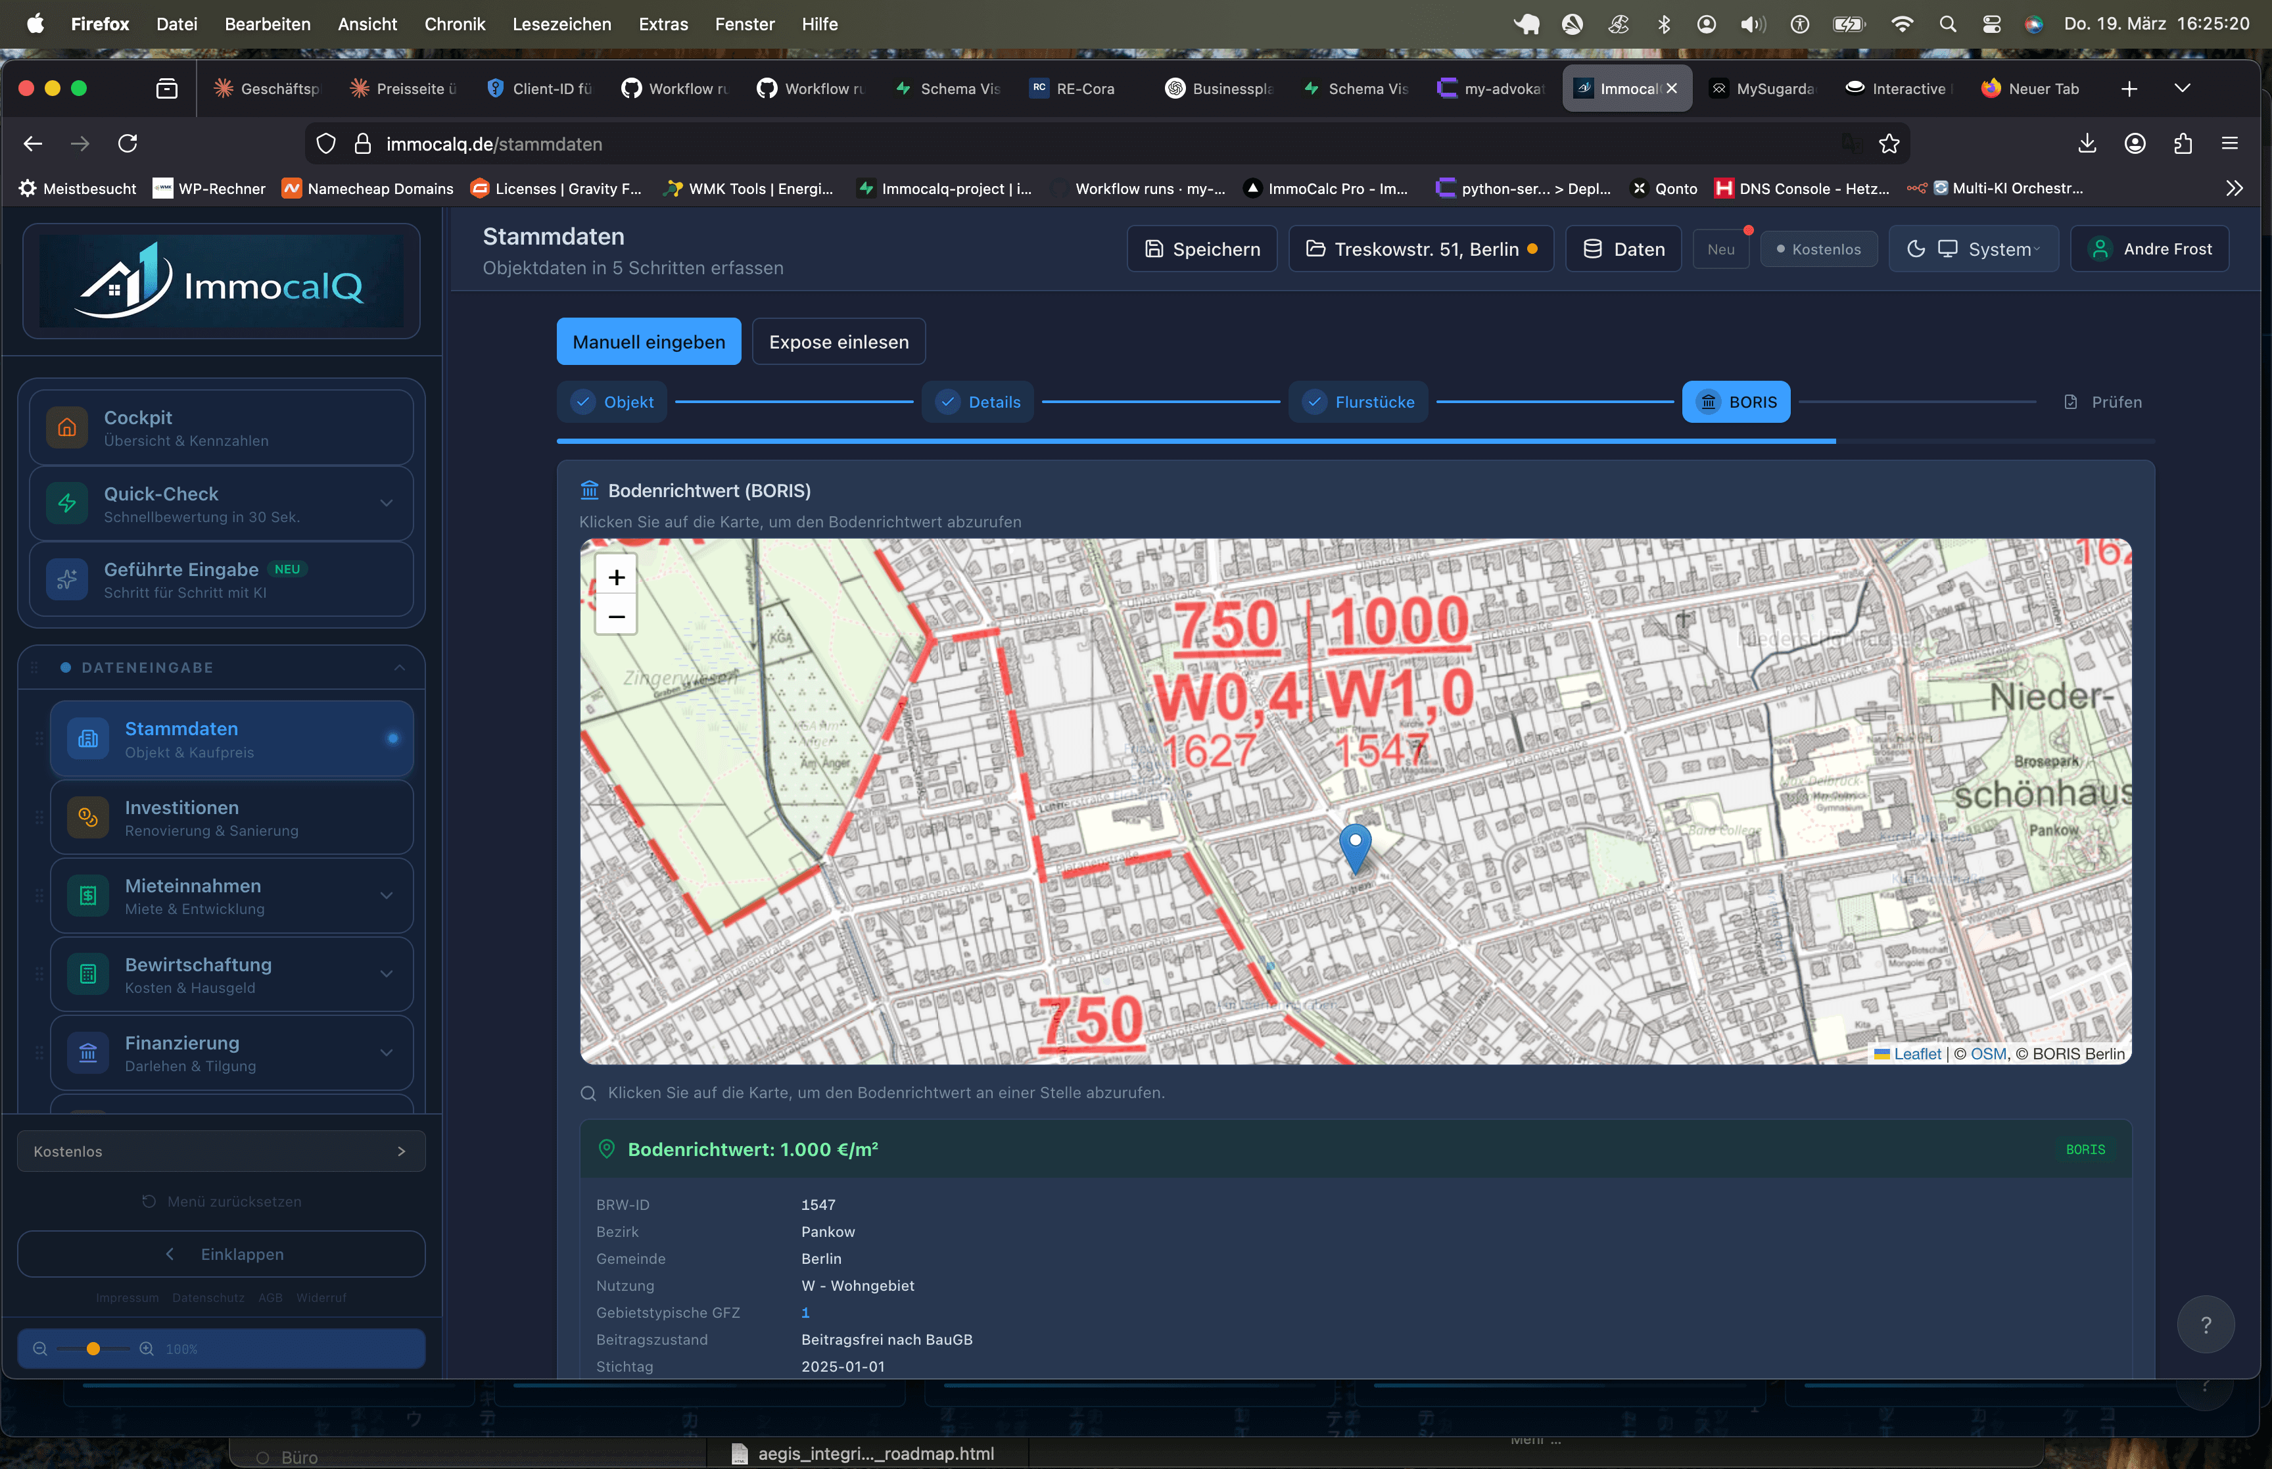
Task: Go to the Flurstücke step
Action: (1358, 402)
